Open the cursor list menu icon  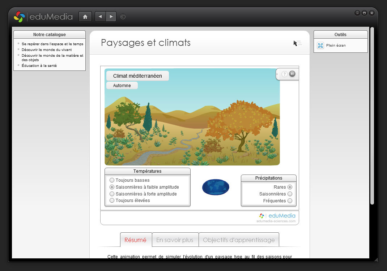(297, 43)
